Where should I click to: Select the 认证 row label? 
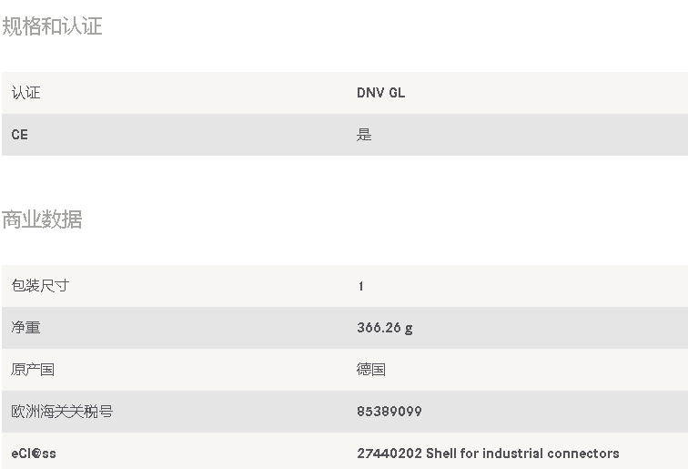[x=25, y=93]
